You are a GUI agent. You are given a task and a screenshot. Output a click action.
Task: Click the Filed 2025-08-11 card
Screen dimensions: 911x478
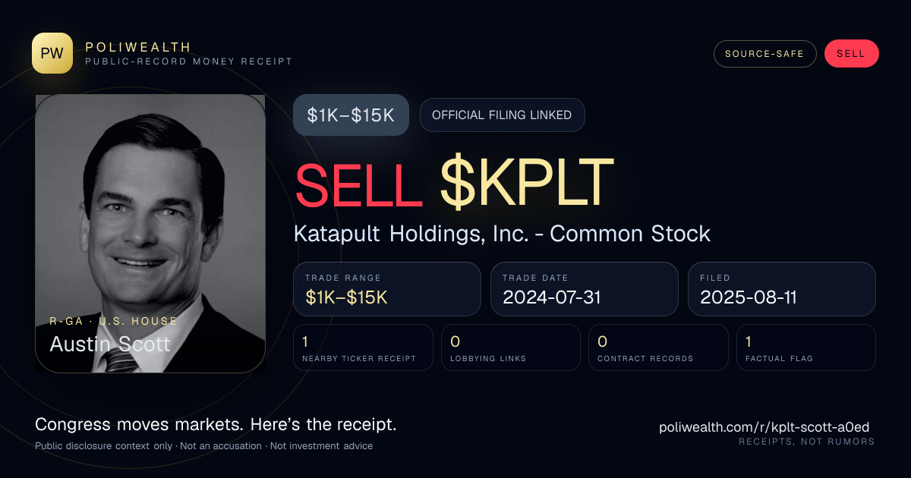click(x=782, y=289)
